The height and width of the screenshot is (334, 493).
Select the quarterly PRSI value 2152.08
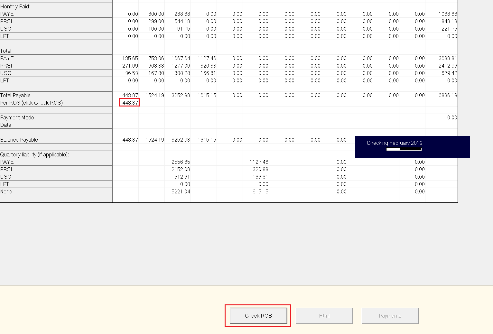click(181, 169)
